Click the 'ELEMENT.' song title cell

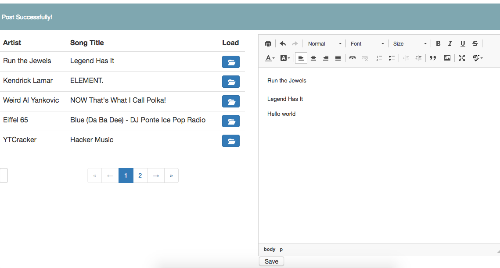pyautogui.click(x=87, y=81)
